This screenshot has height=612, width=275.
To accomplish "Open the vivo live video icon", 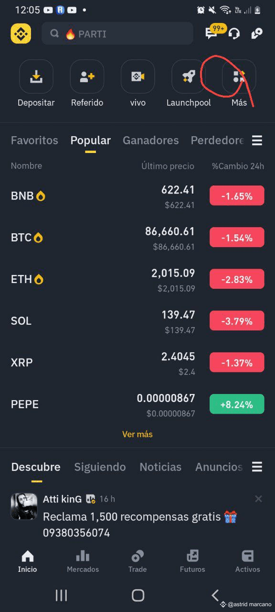I will click(138, 76).
